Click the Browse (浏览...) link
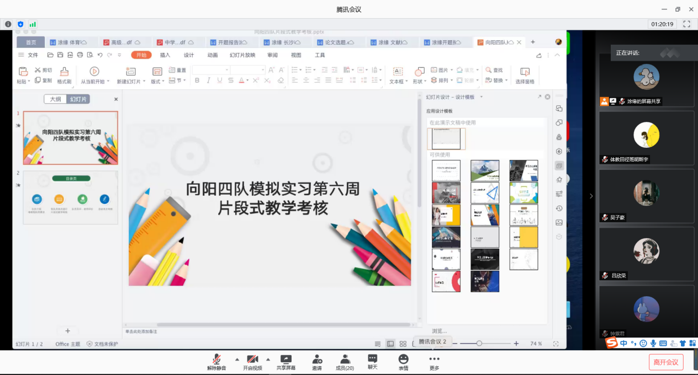 [x=440, y=331]
